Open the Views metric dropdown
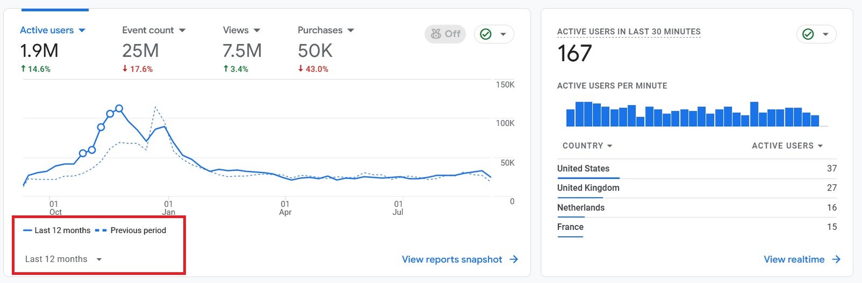This screenshot has width=862, height=283. point(241,30)
